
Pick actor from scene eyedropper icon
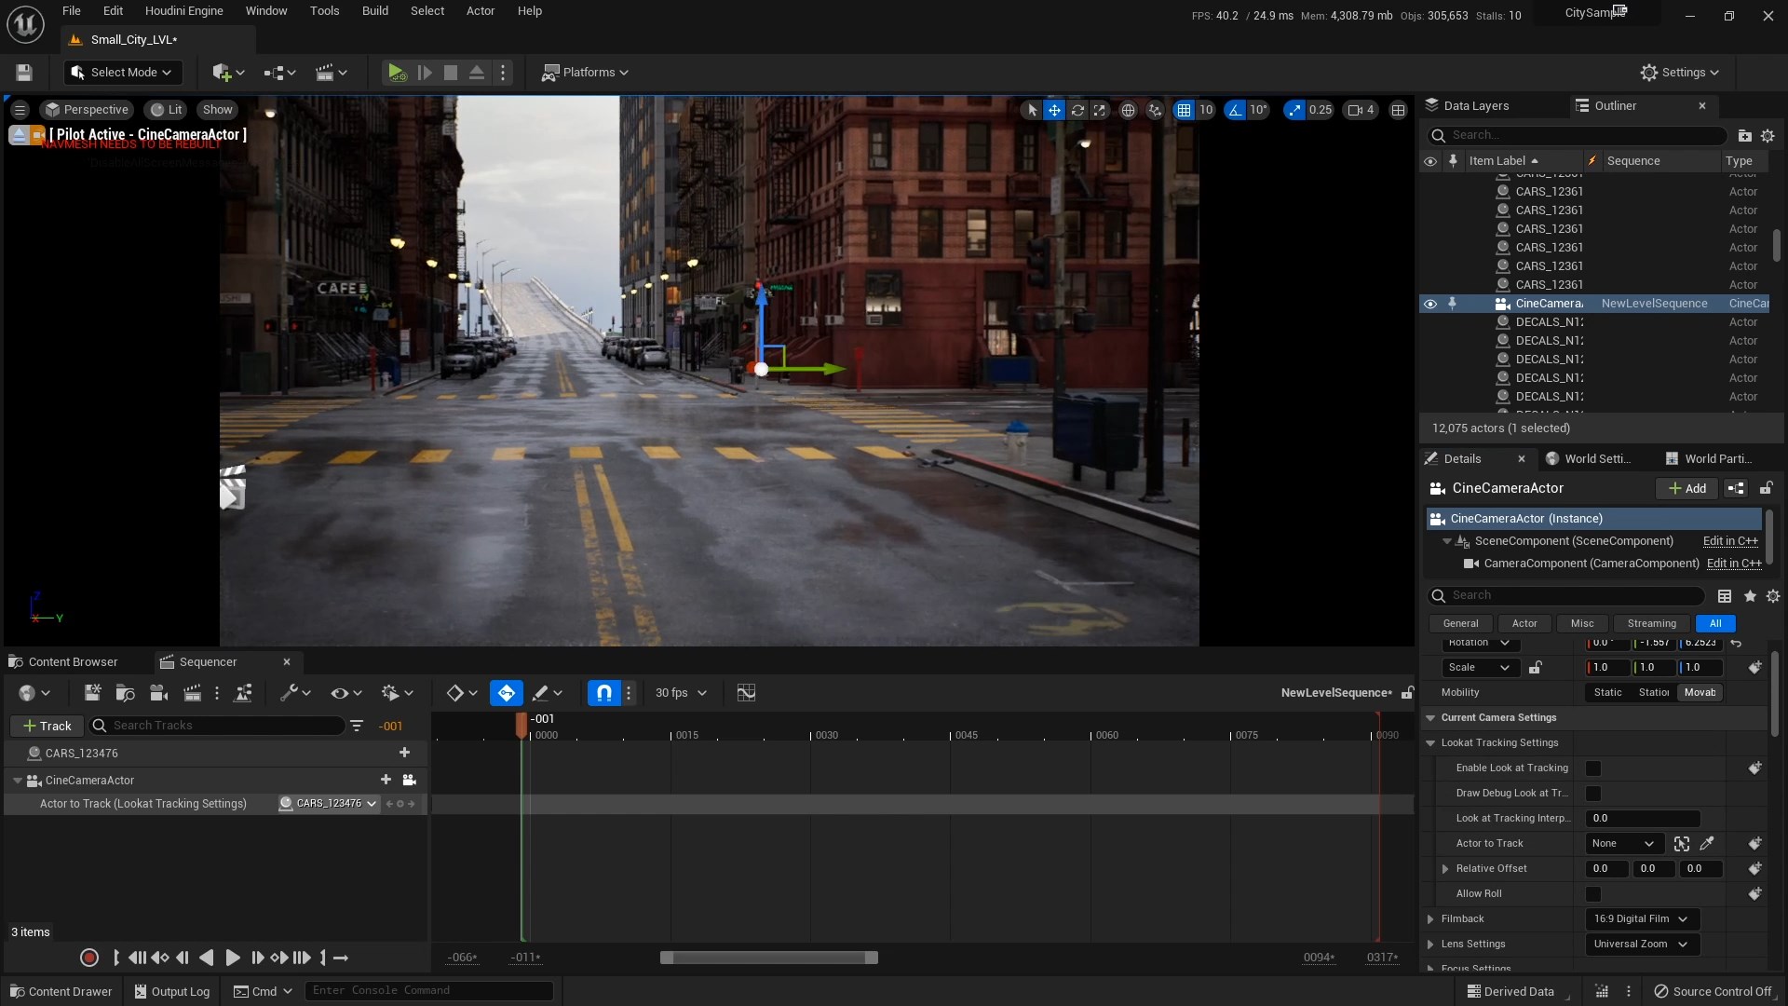click(1707, 844)
